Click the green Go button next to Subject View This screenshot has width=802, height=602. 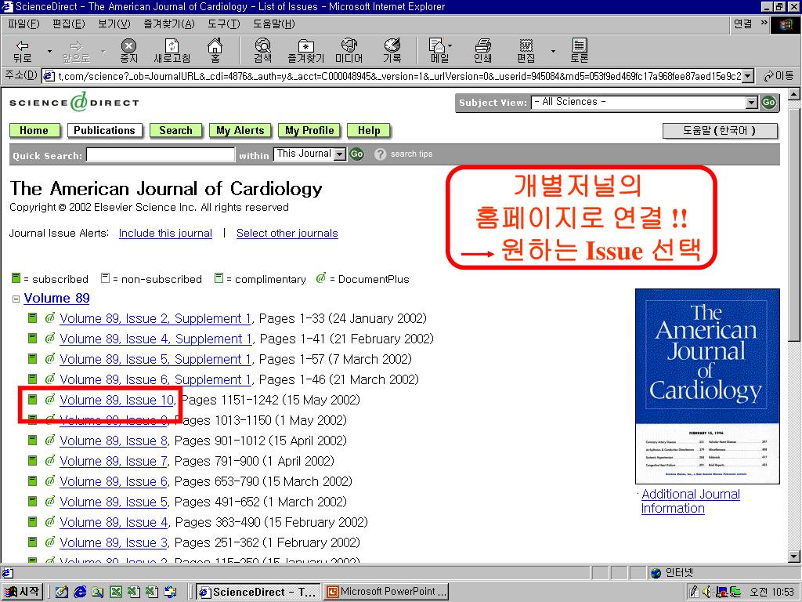(769, 103)
